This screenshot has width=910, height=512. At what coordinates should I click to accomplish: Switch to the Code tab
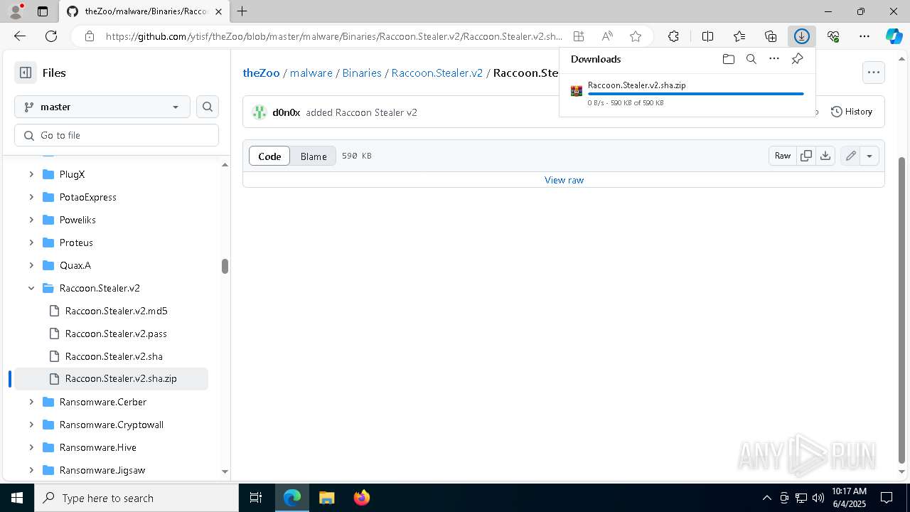pyautogui.click(x=269, y=156)
